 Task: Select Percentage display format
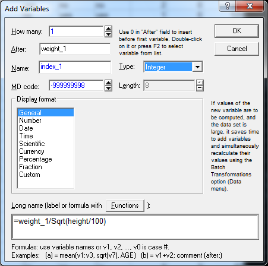46,159
